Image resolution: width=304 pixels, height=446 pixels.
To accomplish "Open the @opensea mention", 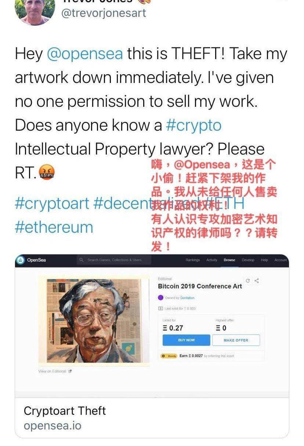I will [x=85, y=54].
